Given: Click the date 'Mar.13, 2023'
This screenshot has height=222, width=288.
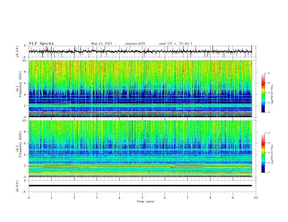Looking at the screenshot, I should pos(101,44).
